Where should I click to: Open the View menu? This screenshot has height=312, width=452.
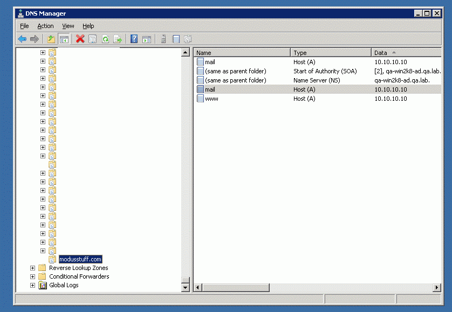pos(68,26)
